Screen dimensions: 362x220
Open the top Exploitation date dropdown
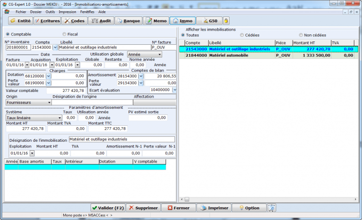coord(77,65)
